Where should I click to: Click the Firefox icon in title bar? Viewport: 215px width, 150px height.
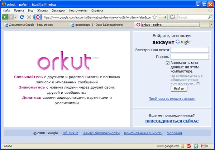(4, 4)
